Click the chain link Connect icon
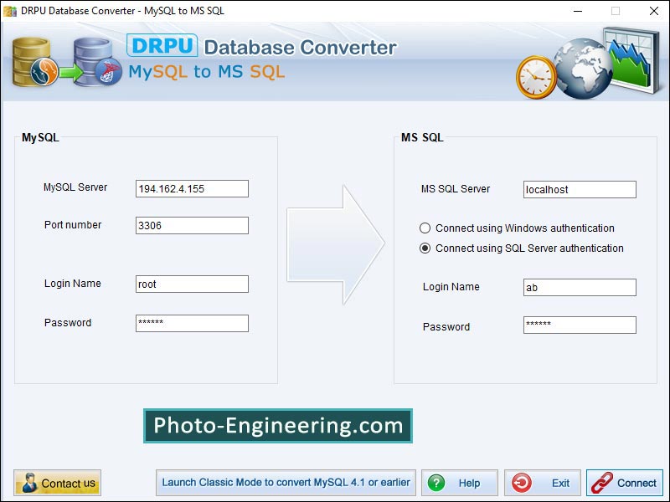The width and height of the screenshot is (670, 502). point(600,483)
